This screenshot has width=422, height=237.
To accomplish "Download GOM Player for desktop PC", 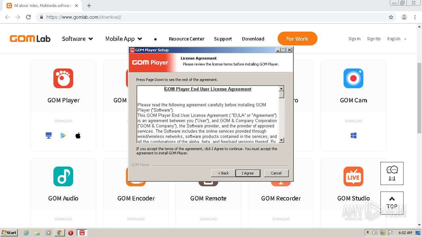I will [49, 136].
